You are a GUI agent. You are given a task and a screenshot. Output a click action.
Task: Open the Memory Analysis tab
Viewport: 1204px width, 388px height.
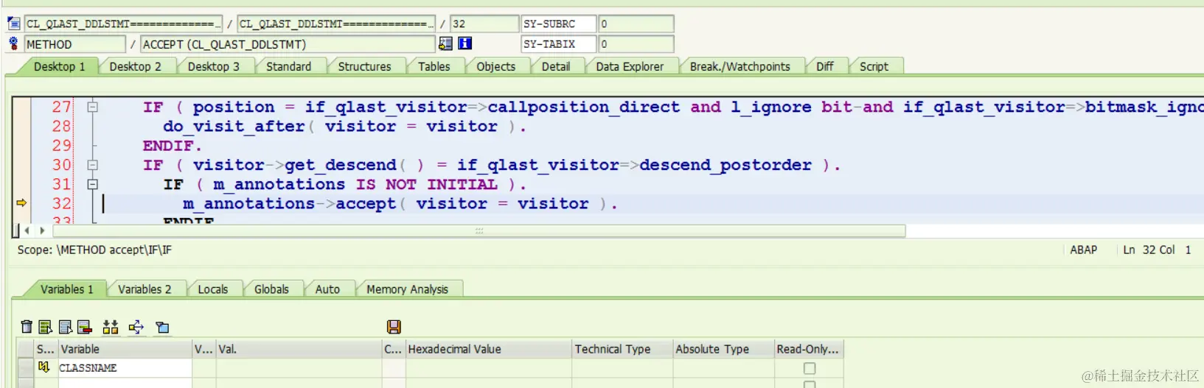(407, 289)
